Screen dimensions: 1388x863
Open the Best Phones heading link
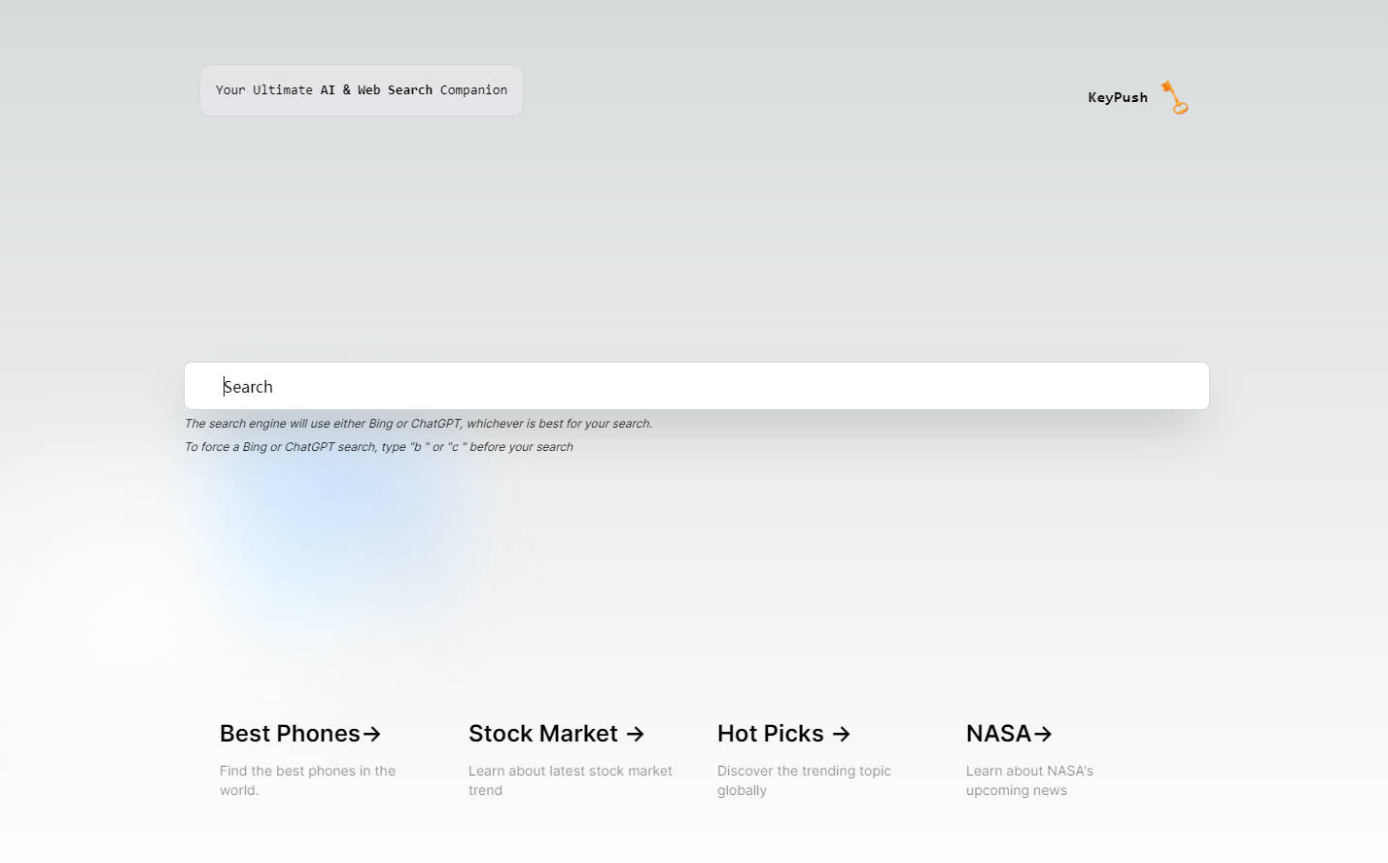(290, 734)
